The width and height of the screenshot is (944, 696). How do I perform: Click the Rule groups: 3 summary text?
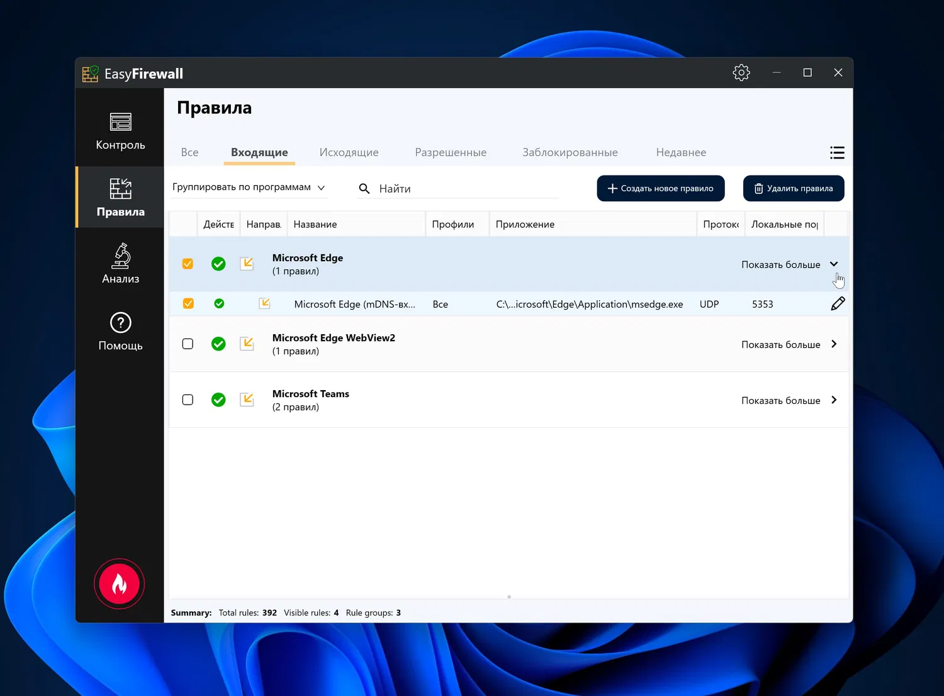tap(373, 612)
